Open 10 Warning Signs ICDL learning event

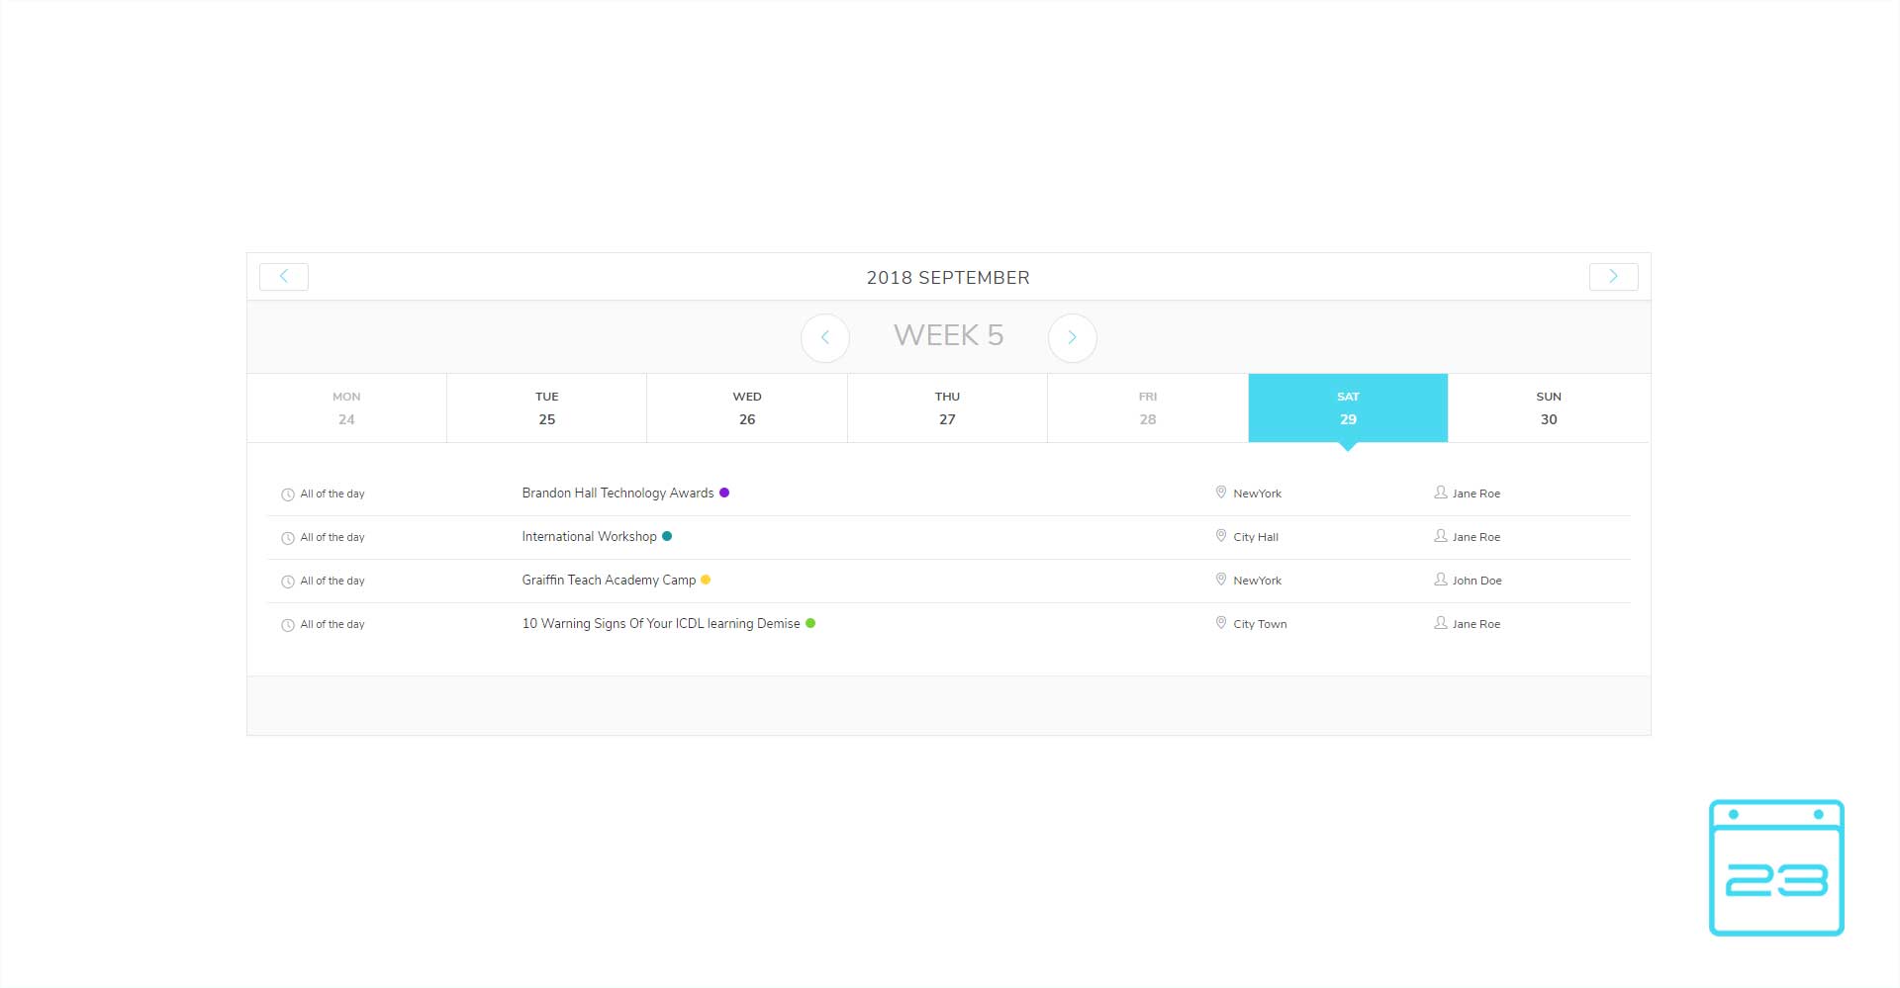661,623
